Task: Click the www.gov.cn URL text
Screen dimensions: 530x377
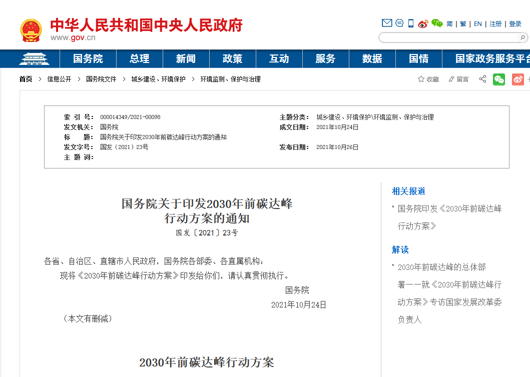Action: point(73,37)
